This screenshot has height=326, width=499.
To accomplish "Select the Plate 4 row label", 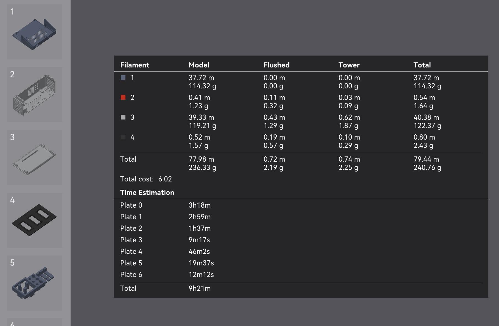I will click(131, 251).
